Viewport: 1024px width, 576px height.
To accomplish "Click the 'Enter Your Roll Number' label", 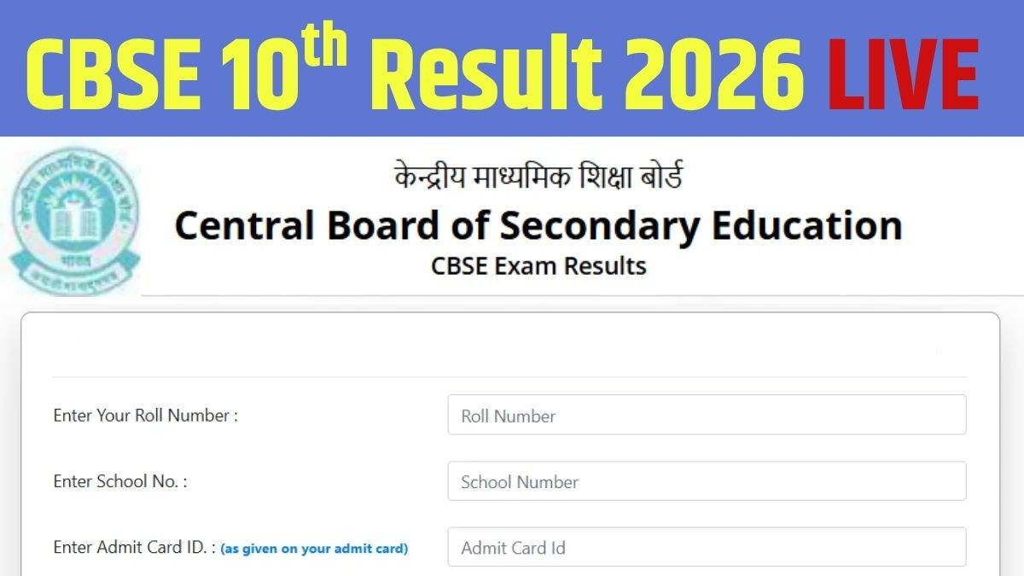I will [x=145, y=416].
